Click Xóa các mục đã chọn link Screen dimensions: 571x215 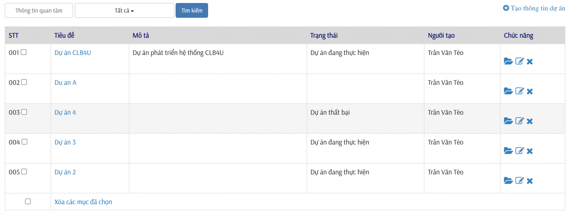click(83, 202)
